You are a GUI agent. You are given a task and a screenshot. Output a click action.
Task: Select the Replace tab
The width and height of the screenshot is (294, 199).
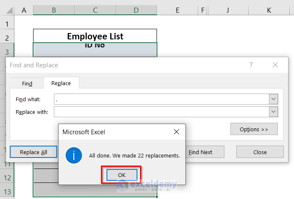tap(61, 83)
